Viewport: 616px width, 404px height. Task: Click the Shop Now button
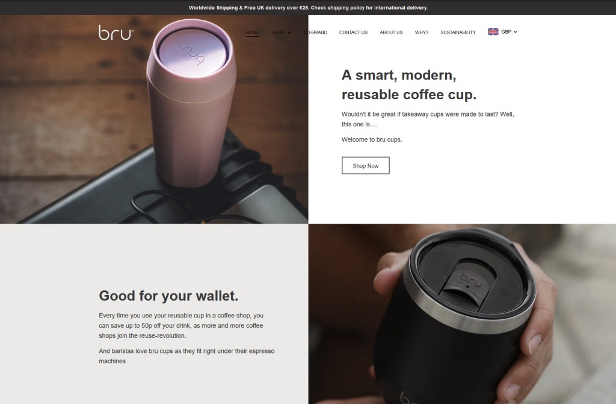[x=365, y=166]
